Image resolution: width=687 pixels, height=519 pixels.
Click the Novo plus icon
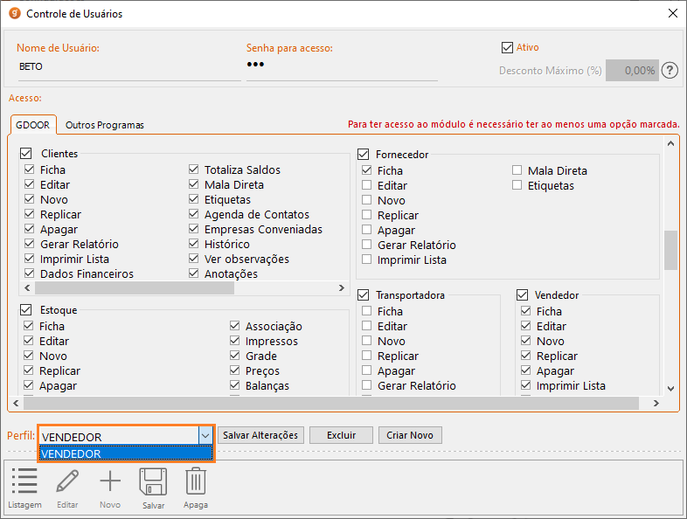coord(110,481)
